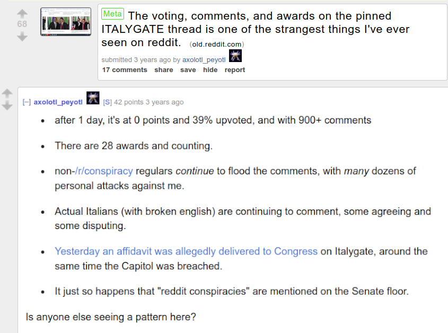Viewport: 448px width, 333px height.
Task: Collapse the comment with the [–] toggle
Action: tap(27, 102)
